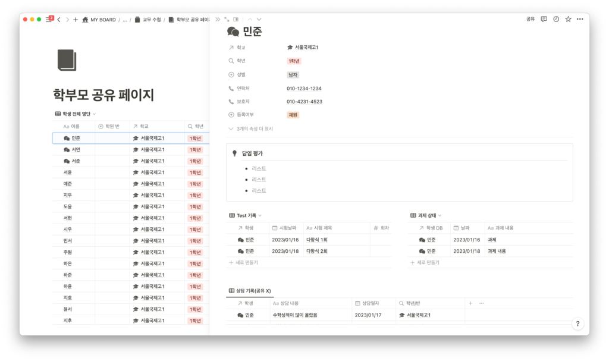Reveal hidden breadcrumbs via the double chevron
The width and height of the screenshot is (609, 361).
217,19
